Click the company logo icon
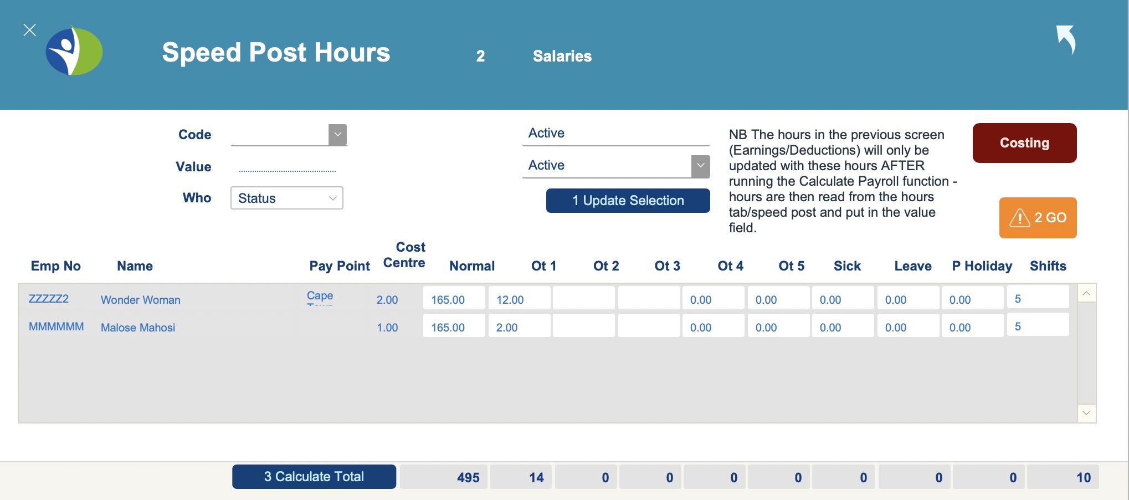 pyautogui.click(x=74, y=51)
